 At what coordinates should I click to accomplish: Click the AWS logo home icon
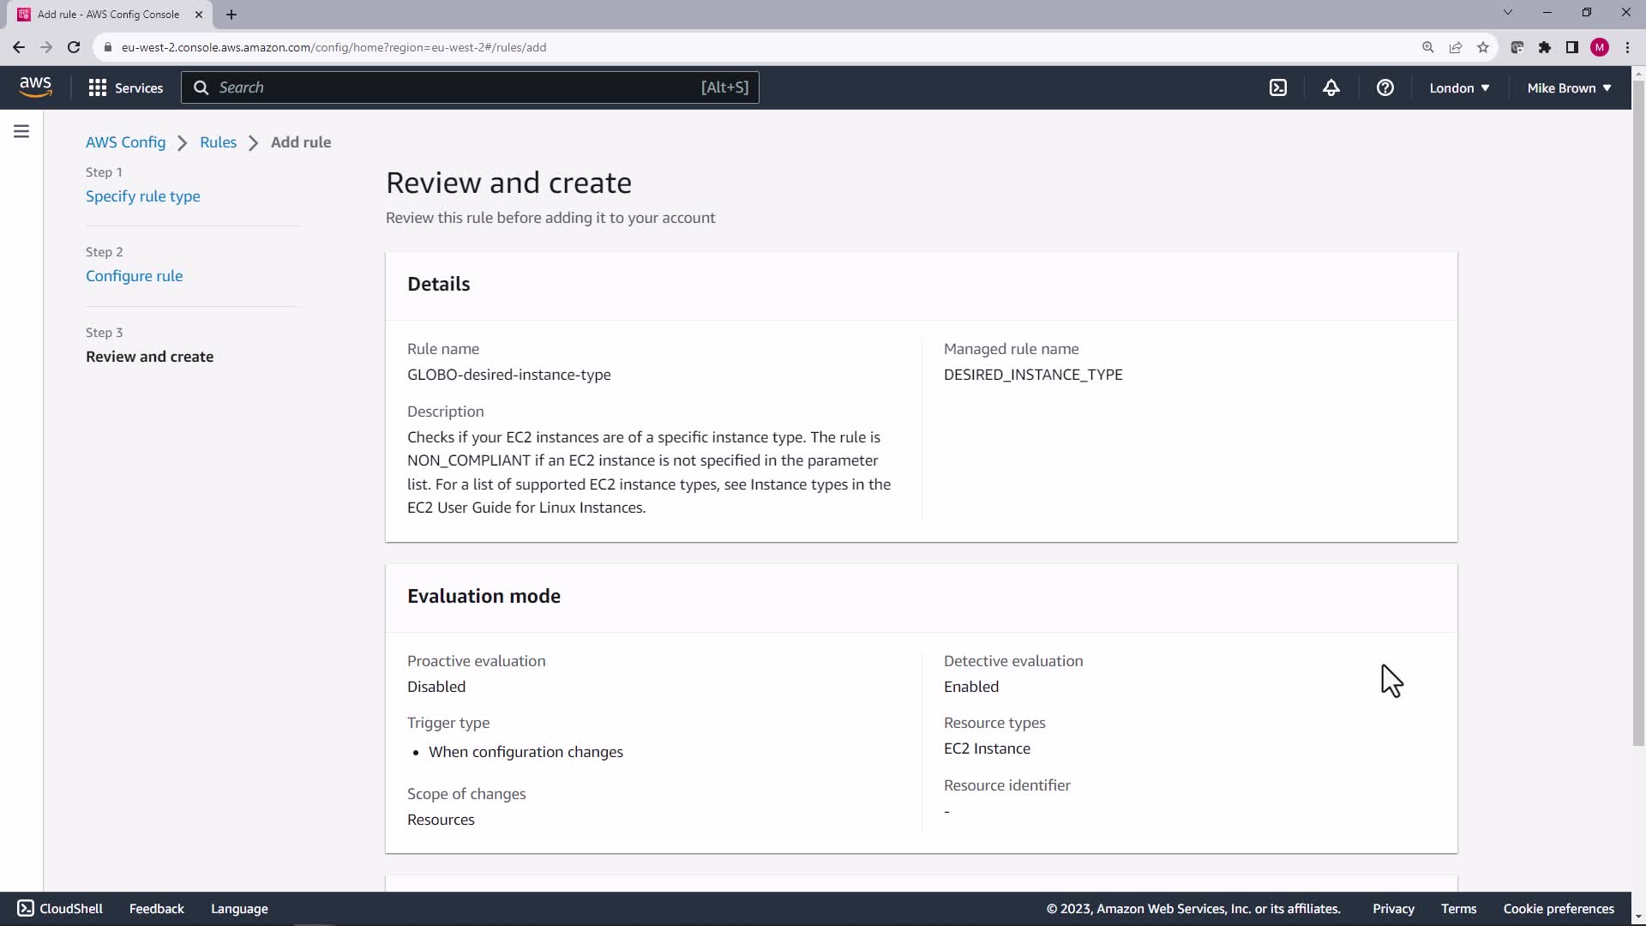click(x=35, y=87)
